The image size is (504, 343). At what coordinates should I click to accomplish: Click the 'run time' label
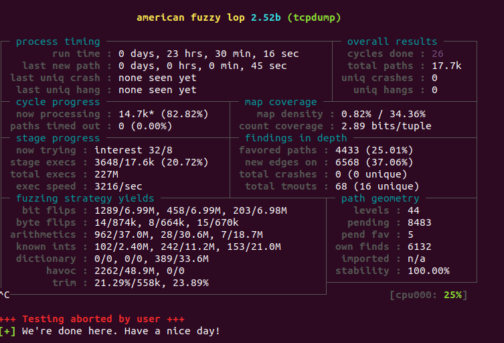click(x=76, y=54)
